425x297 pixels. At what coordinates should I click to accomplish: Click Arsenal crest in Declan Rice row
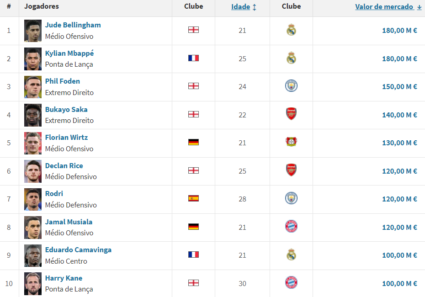tap(291, 170)
